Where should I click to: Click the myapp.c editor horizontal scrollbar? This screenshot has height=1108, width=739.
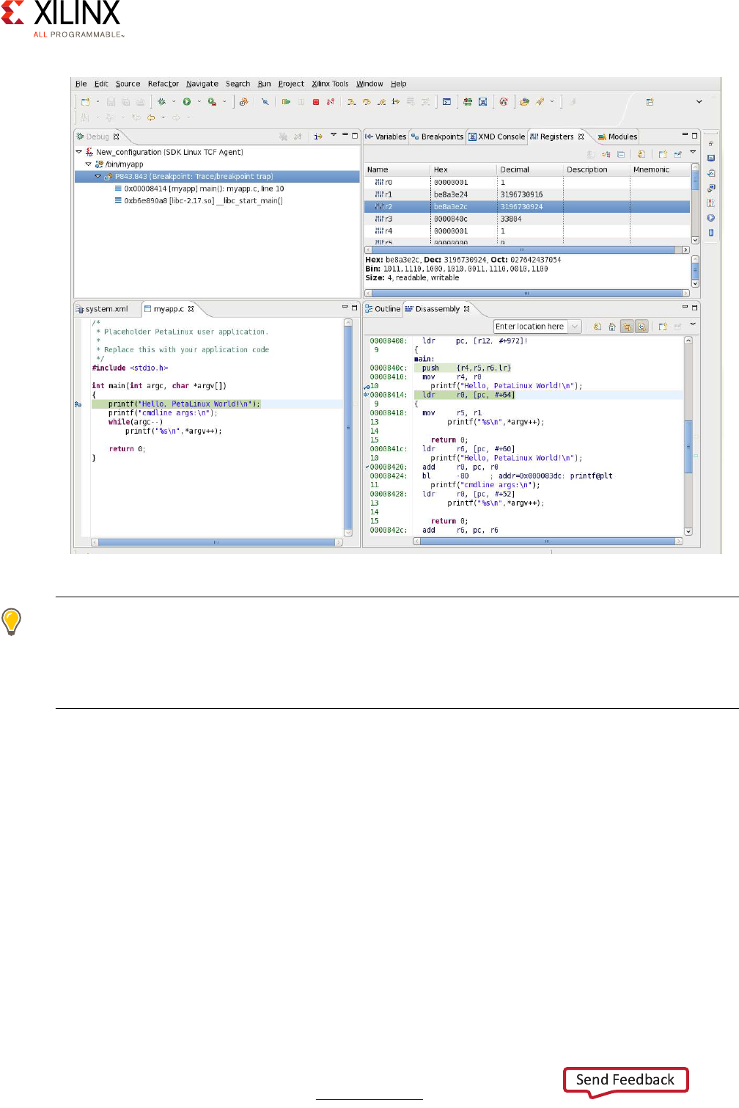point(217,542)
